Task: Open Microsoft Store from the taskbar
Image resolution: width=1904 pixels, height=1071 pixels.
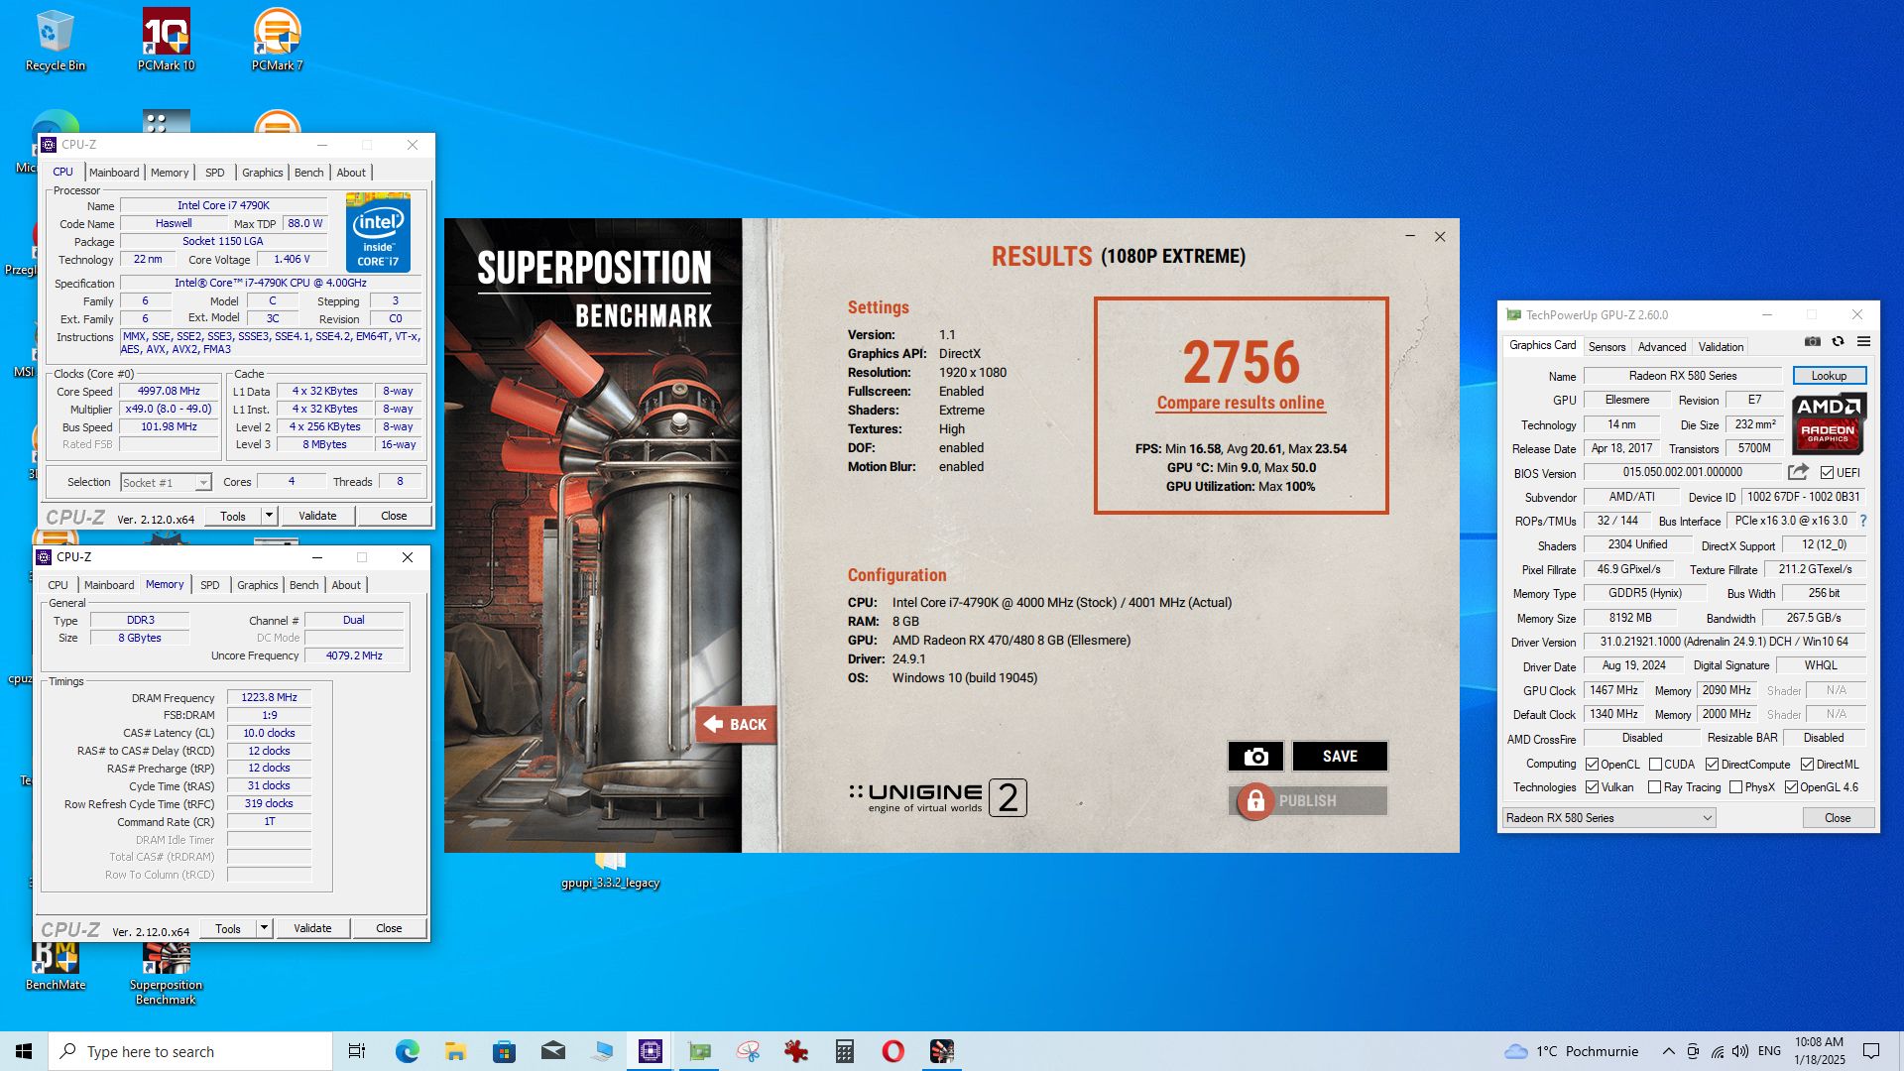Action: pyautogui.click(x=504, y=1051)
